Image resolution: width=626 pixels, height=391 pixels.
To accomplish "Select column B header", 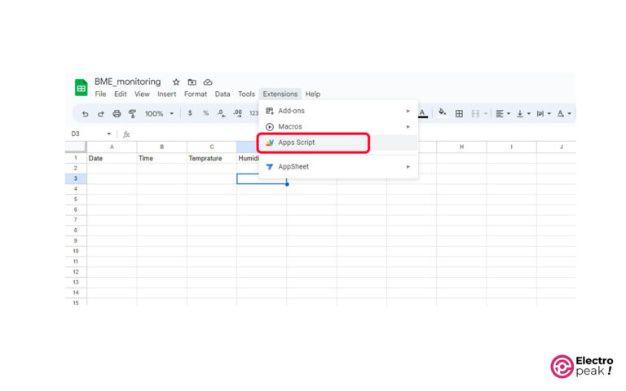I will coord(161,147).
